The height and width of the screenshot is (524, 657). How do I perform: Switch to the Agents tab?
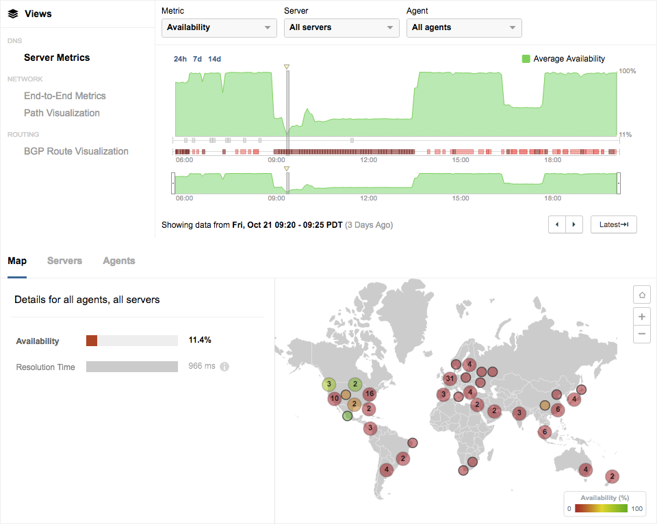pyautogui.click(x=118, y=261)
